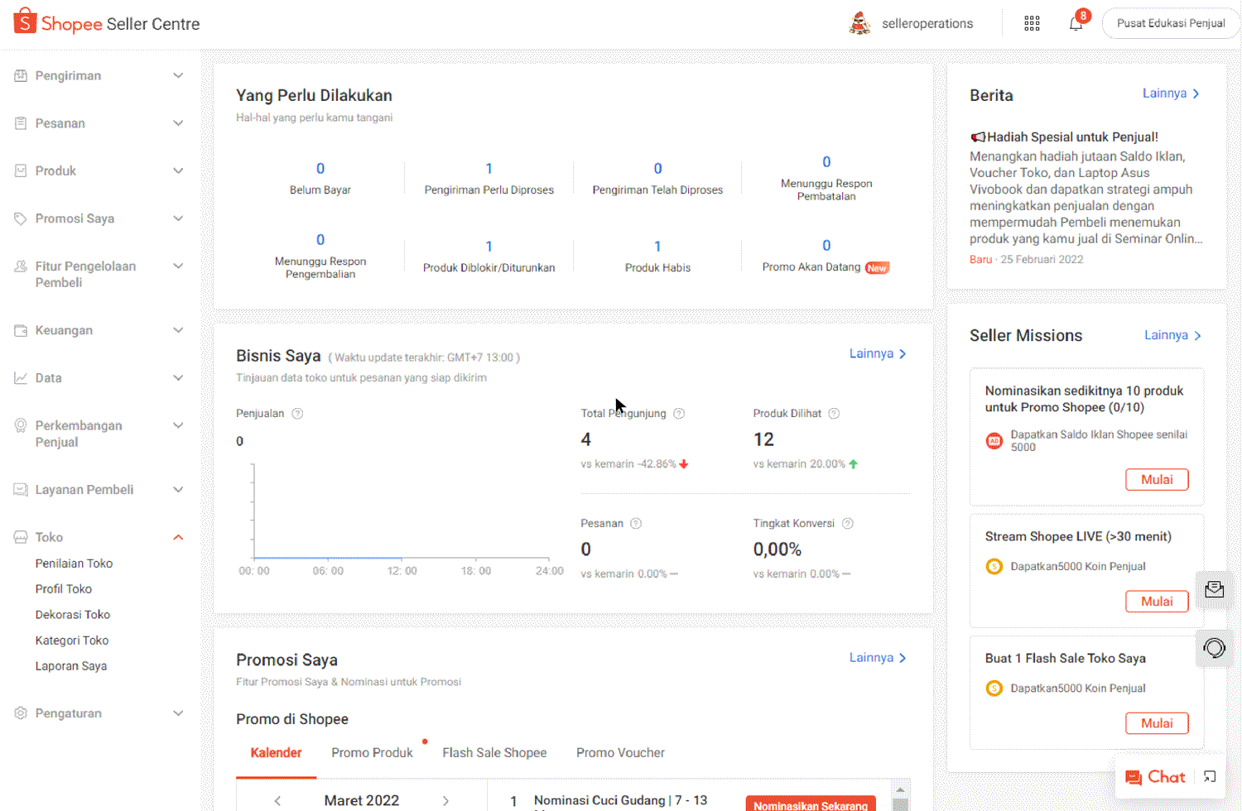Open the notifications bell icon
1242x811 pixels.
[x=1076, y=24]
